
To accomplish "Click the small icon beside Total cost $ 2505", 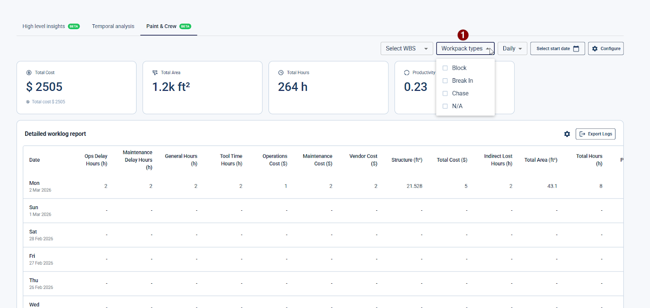I will coord(28,102).
